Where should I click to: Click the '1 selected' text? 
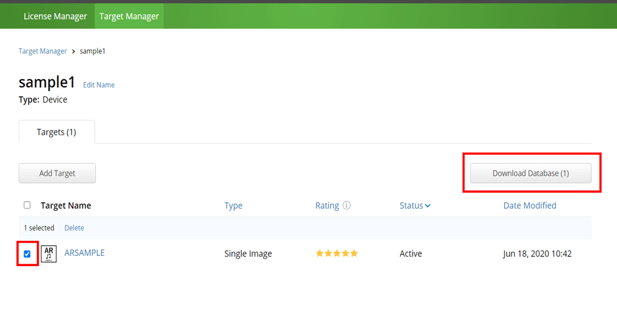pos(39,228)
